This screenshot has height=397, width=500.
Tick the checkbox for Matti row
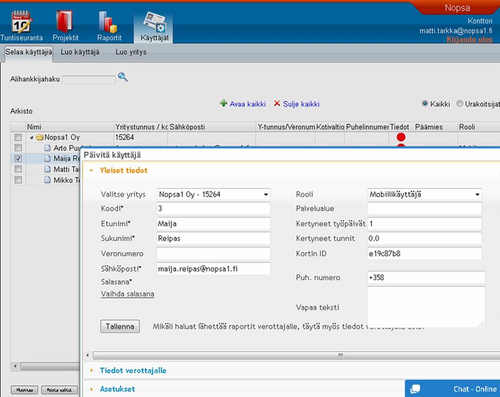pos(18,169)
